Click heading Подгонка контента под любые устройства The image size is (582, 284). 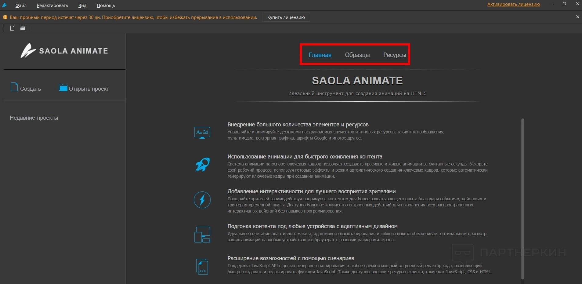coord(313,226)
